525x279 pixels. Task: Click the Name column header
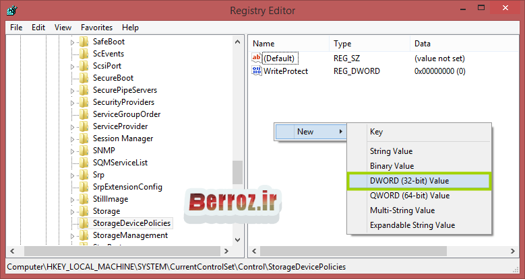point(264,44)
